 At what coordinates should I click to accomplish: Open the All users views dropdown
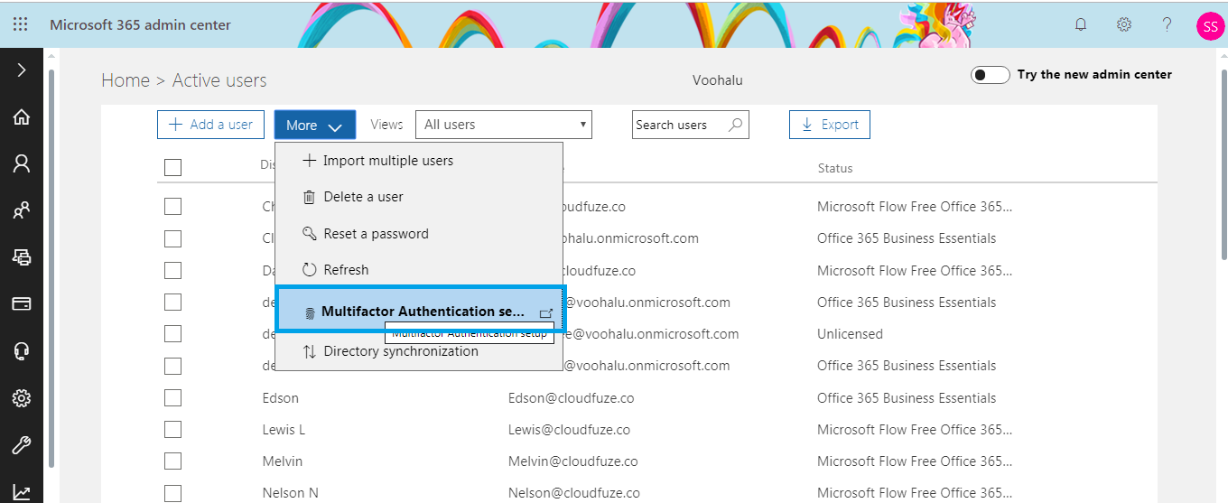[504, 125]
